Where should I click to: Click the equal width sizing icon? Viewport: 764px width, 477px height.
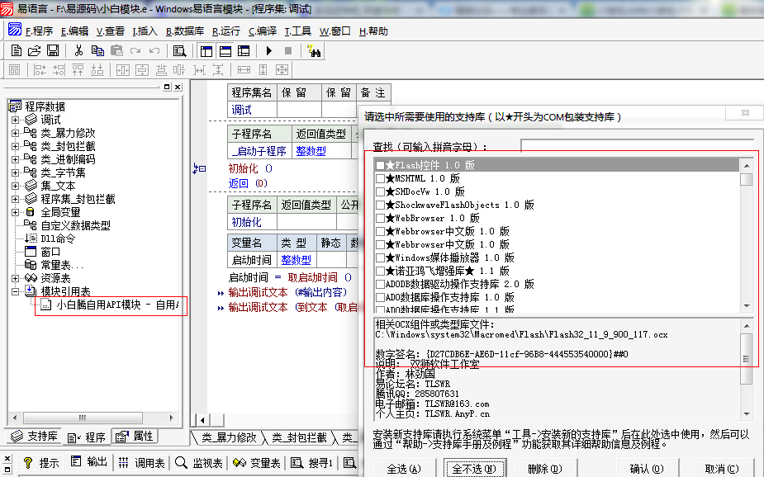pos(244,70)
